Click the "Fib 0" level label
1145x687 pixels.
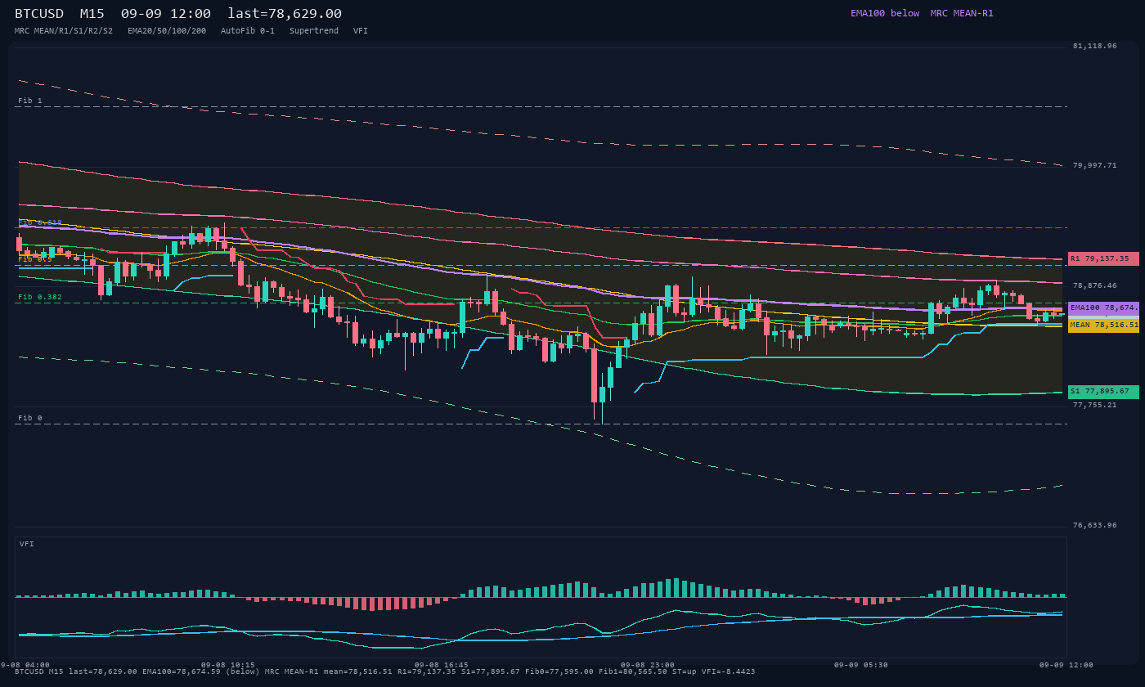(x=30, y=418)
